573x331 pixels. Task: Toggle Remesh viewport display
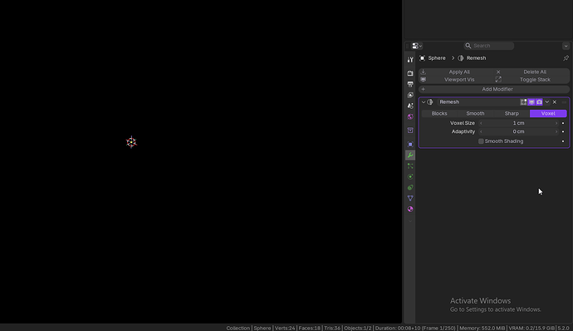pyautogui.click(x=531, y=102)
